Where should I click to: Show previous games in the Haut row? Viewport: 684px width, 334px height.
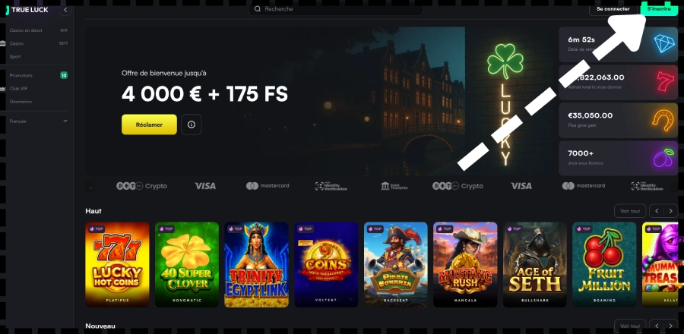click(657, 211)
